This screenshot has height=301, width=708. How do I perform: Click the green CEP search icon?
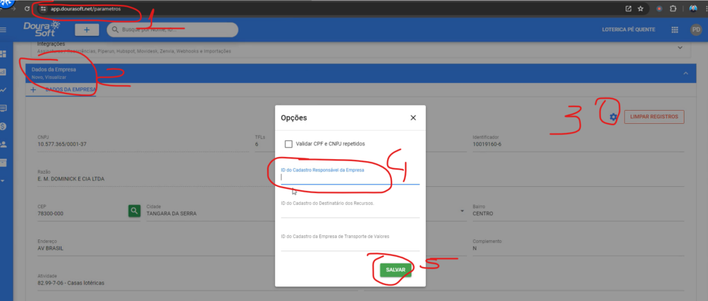tap(135, 210)
